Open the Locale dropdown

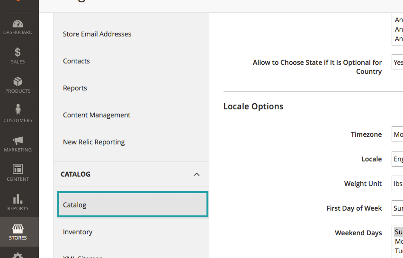[x=397, y=159]
